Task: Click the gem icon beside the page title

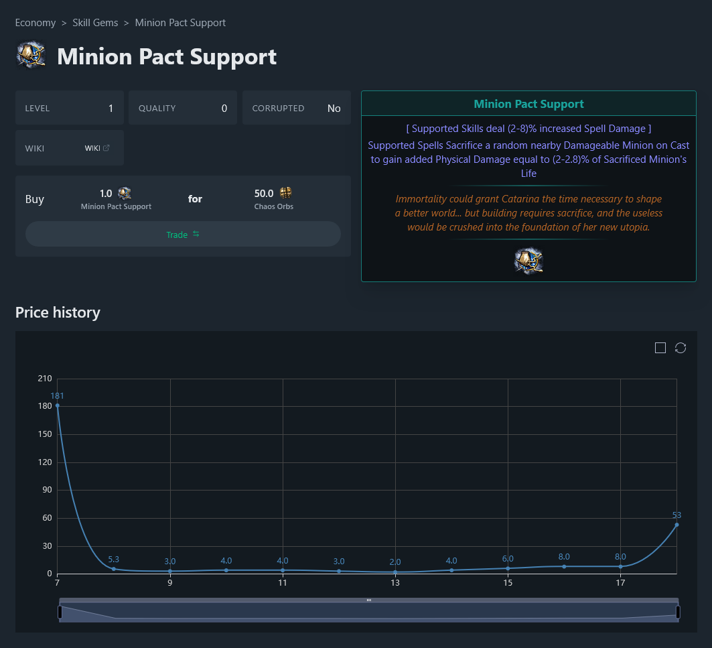Action: (x=31, y=56)
